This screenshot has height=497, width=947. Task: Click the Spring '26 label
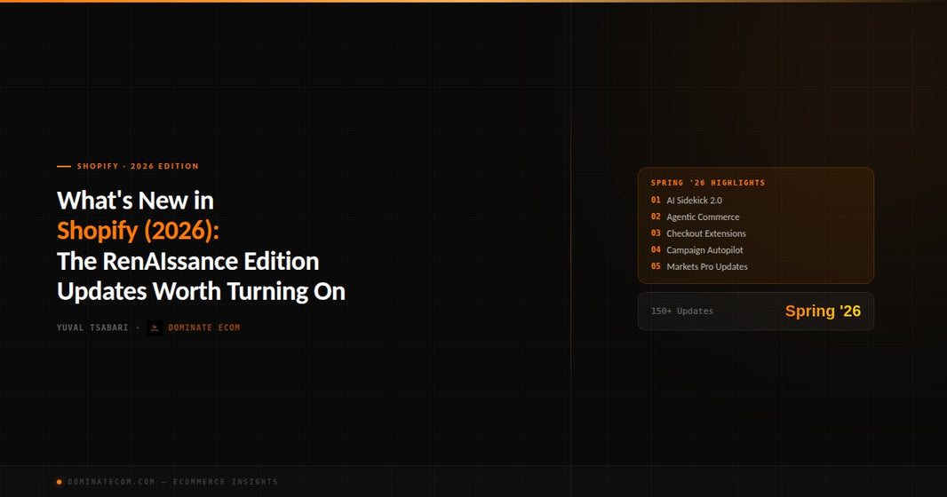click(x=823, y=312)
